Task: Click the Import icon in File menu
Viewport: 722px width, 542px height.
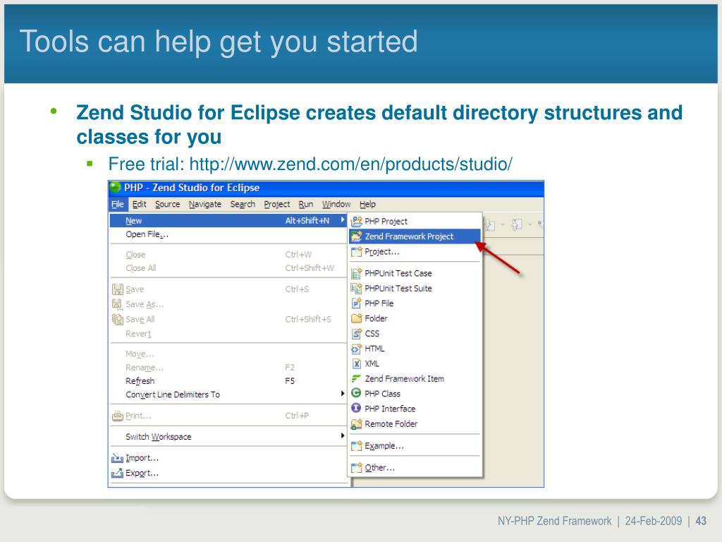Action: 118,458
